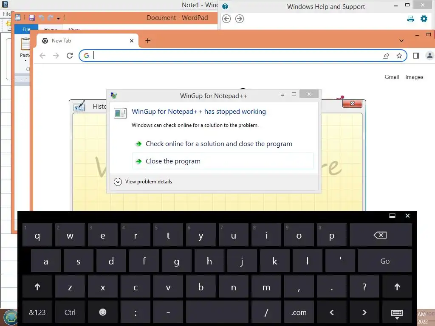Open the WordPad File tab

tap(26, 29)
